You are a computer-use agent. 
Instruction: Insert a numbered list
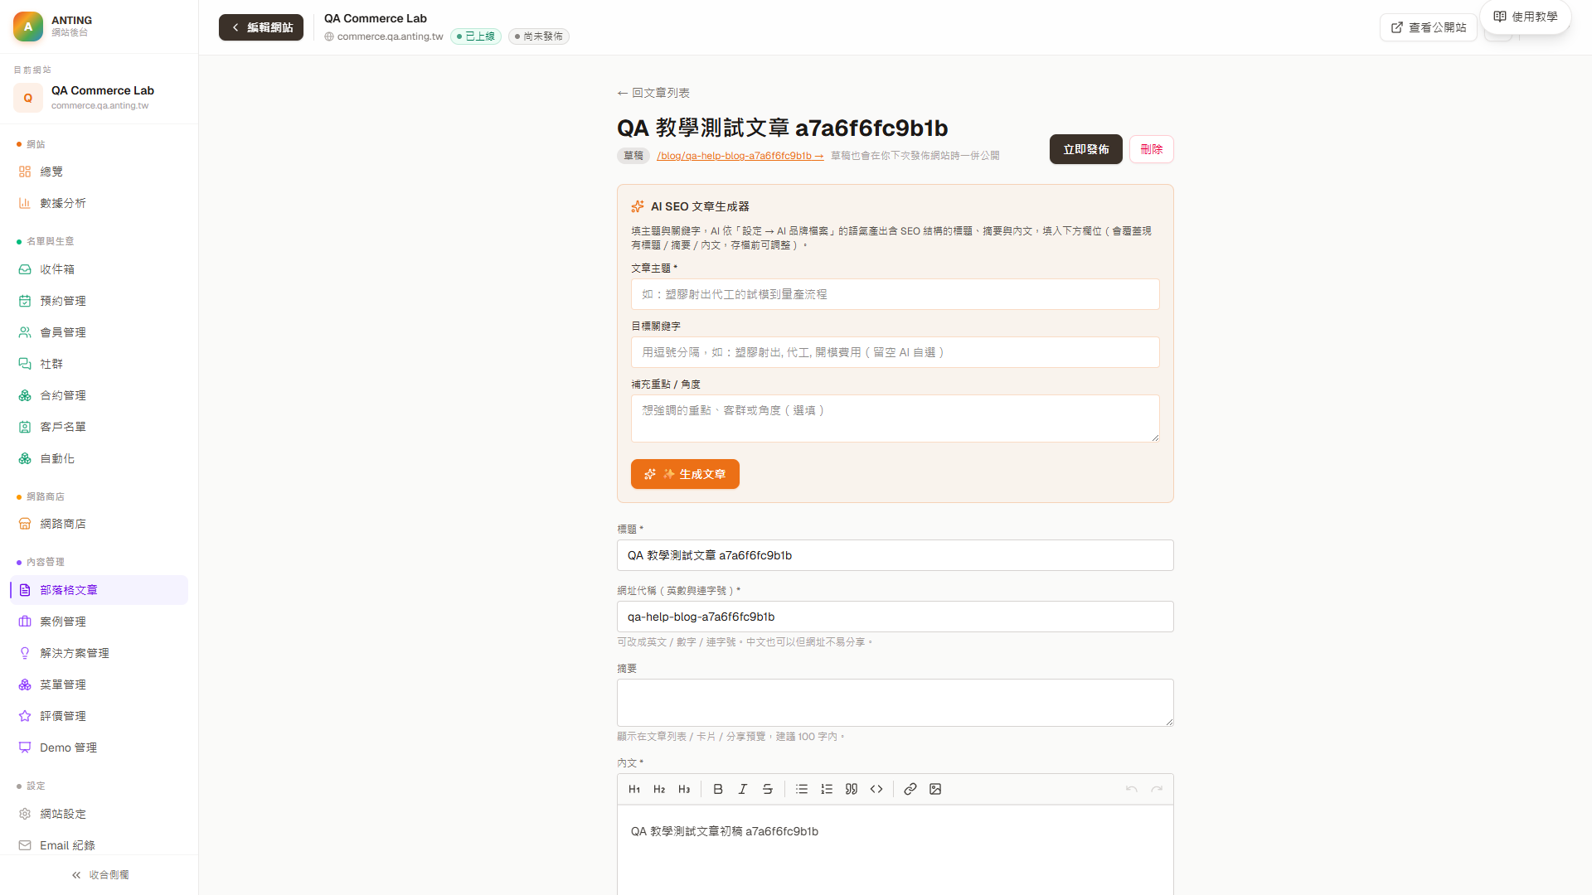point(827,789)
